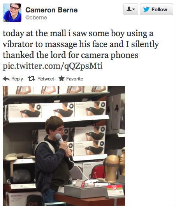Click the Retweet arrows icon
This screenshot has width=176, height=206.
click(x=32, y=79)
